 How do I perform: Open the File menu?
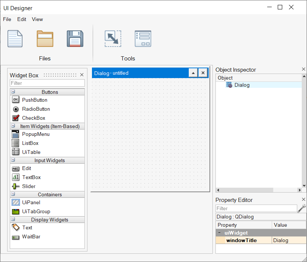(7, 19)
